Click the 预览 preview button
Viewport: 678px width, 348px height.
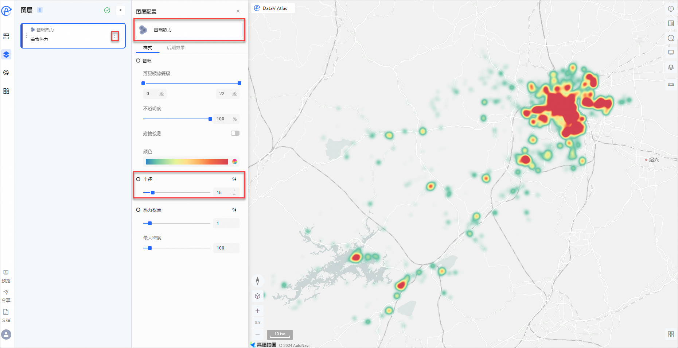coord(6,276)
